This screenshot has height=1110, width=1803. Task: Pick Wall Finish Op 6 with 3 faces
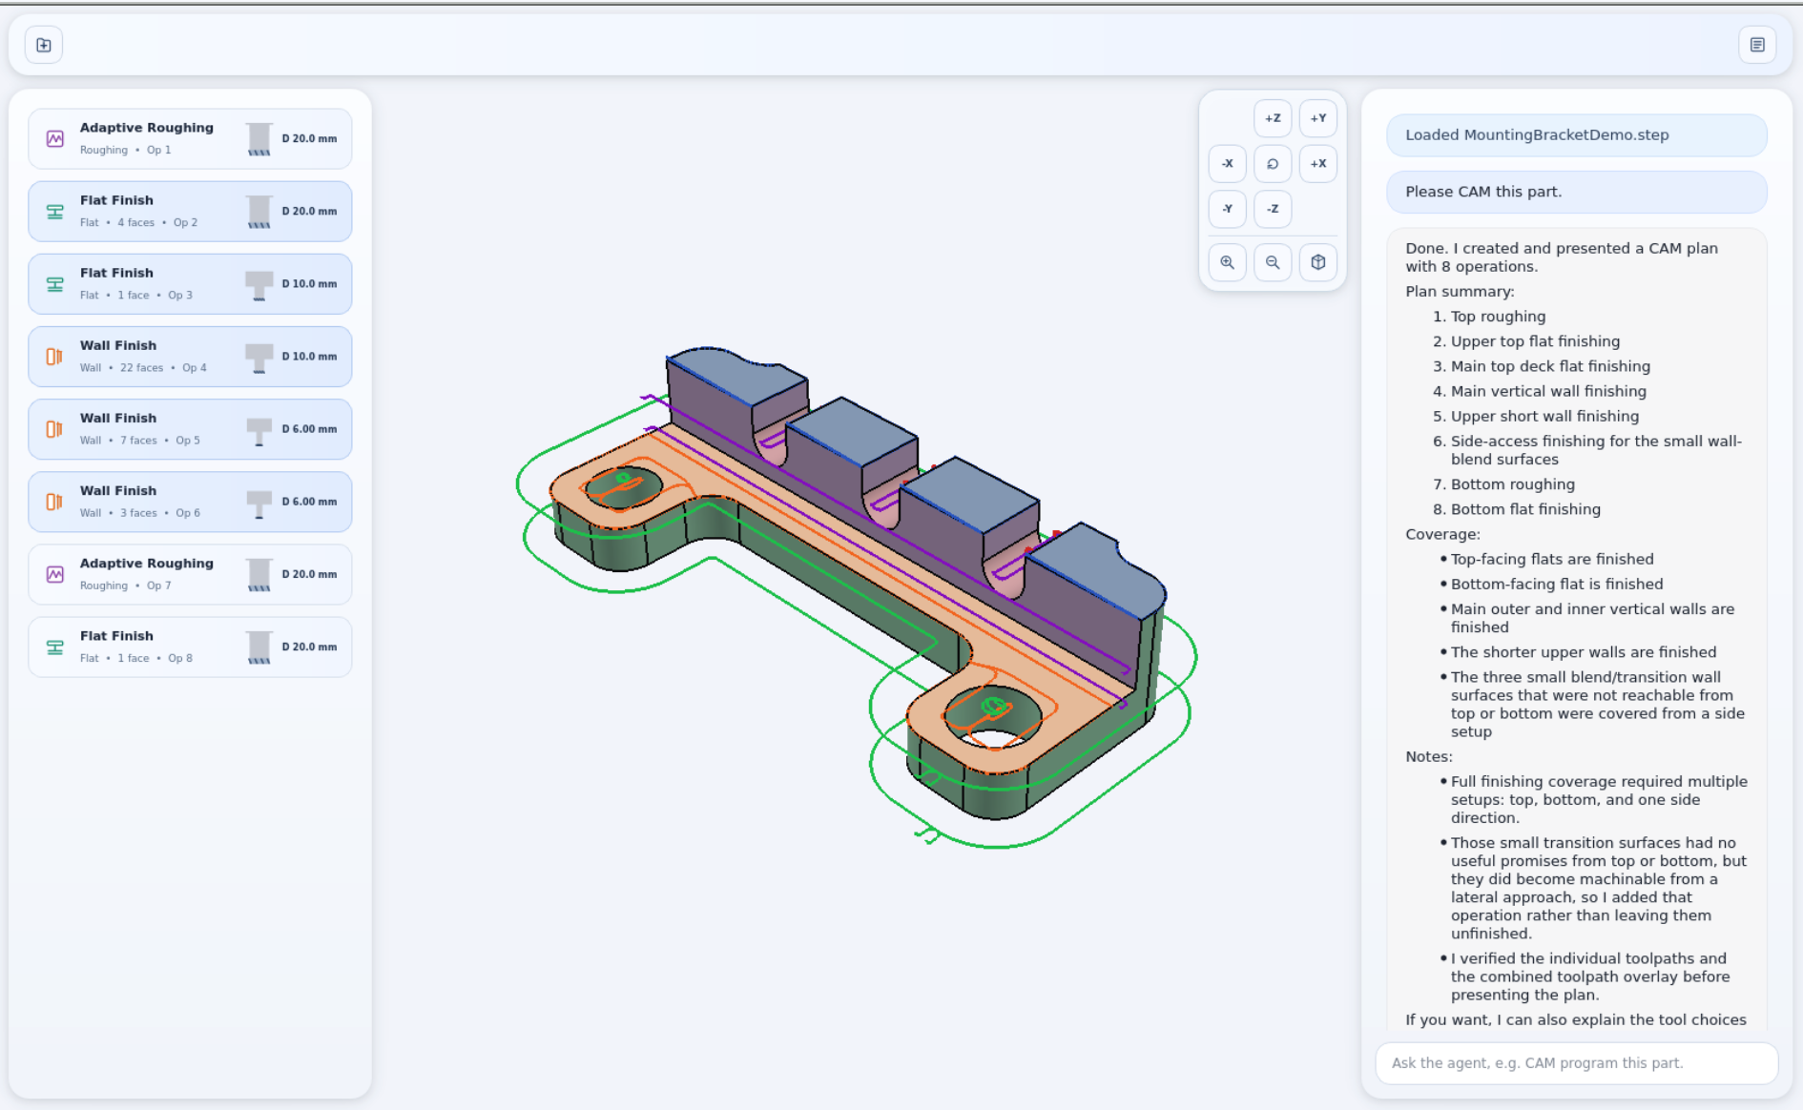point(190,502)
